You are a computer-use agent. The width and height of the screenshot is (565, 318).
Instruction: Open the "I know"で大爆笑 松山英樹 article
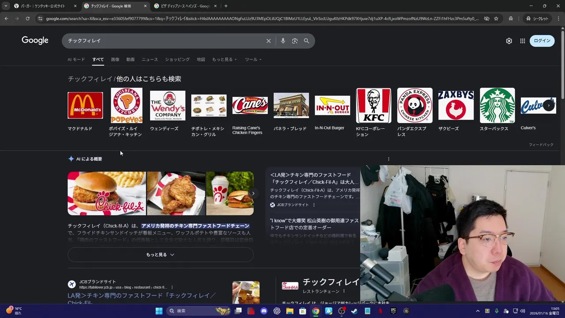pyautogui.click(x=315, y=224)
